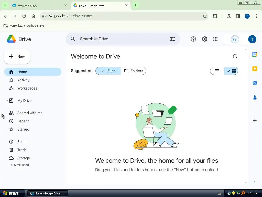Open the Google apps grid launcher
Screen dimensions: 262x197
(215, 39)
